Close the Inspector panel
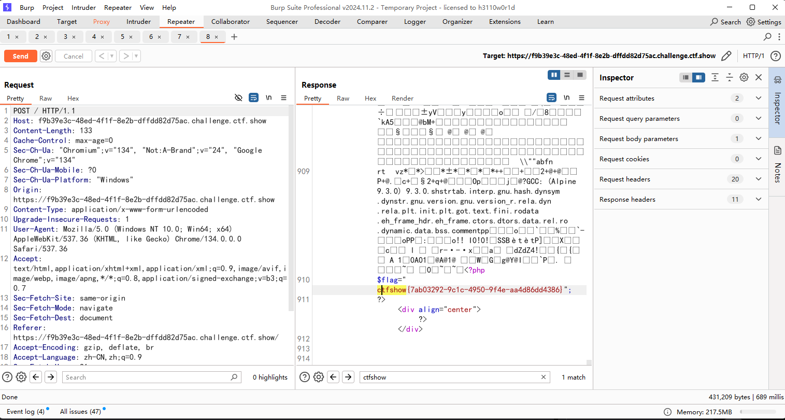The height and width of the screenshot is (420, 785). (759, 77)
